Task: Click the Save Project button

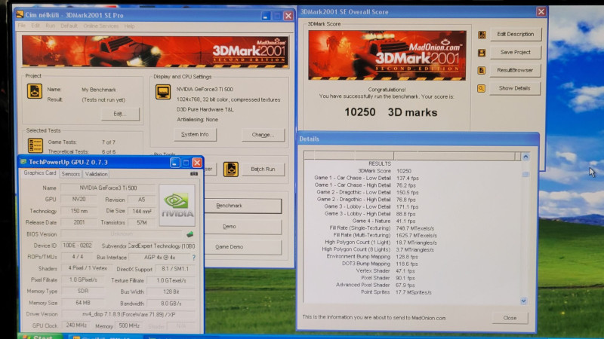Action: 516,52
